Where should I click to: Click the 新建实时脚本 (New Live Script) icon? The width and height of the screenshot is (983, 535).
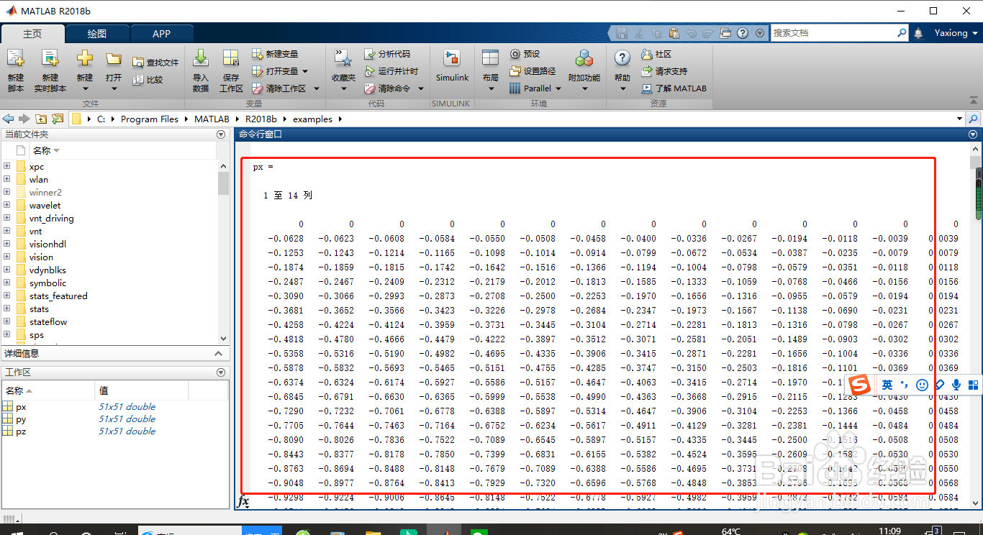[50, 59]
